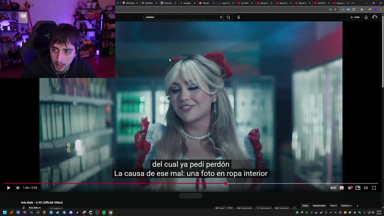Select the Para ti filter chip
The width and height of the screenshot is (384, 216).
333,206
